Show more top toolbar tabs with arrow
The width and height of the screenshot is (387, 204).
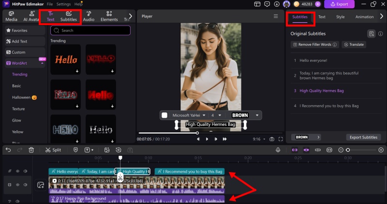click(x=130, y=16)
